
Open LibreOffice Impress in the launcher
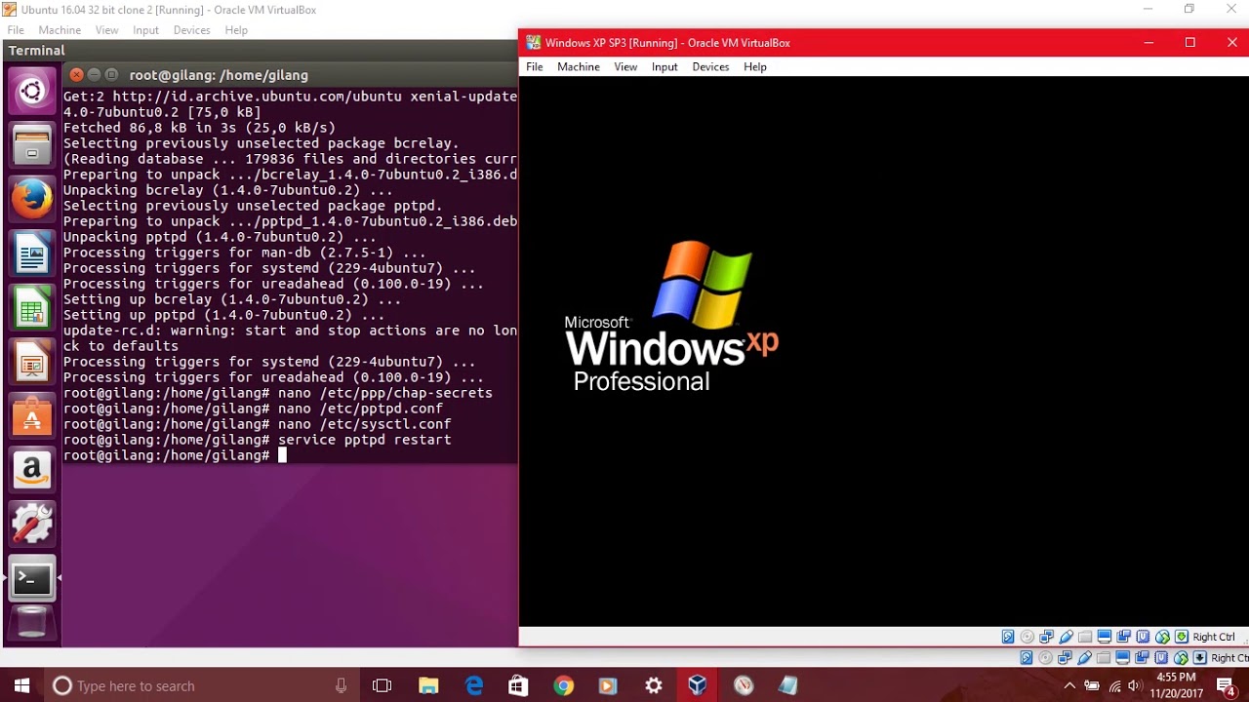pyautogui.click(x=31, y=363)
